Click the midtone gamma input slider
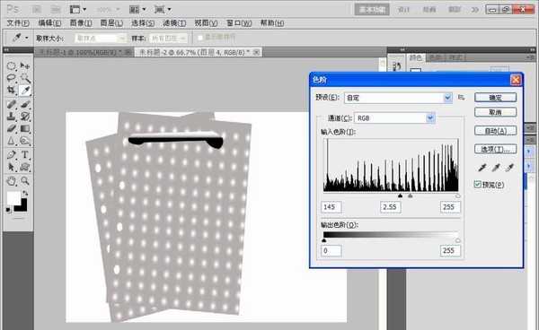 click(x=411, y=195)
